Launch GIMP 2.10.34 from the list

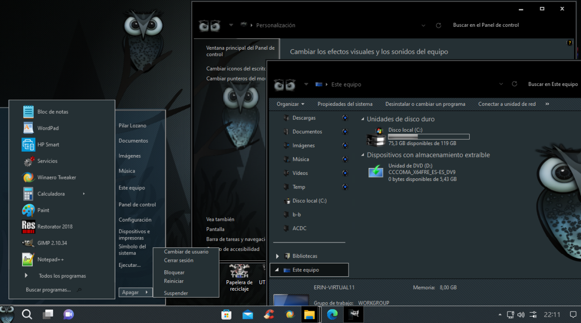click(x=52, y=243)
